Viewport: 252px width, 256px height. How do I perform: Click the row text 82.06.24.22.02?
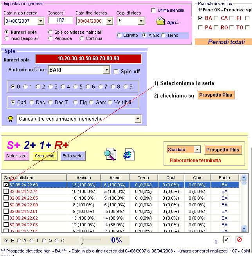(23, 218)
